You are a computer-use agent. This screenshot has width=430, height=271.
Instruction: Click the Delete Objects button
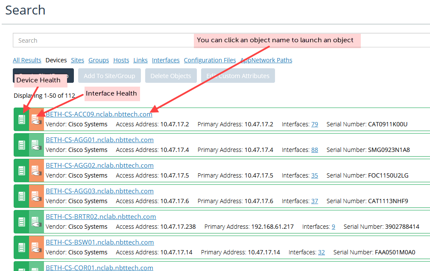[x=171, y=76]
